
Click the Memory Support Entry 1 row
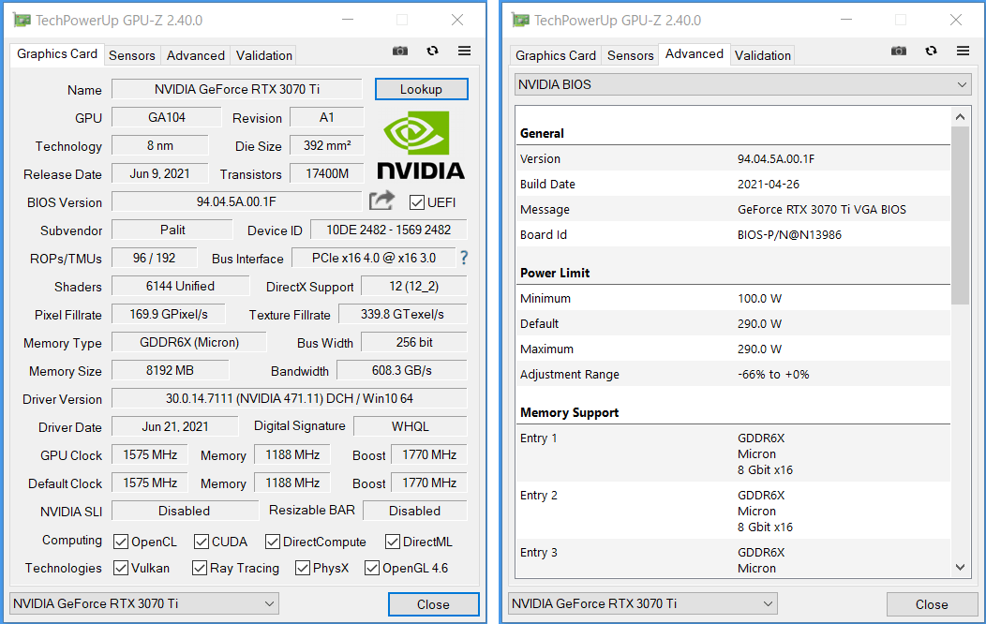(x=733, y=453)
